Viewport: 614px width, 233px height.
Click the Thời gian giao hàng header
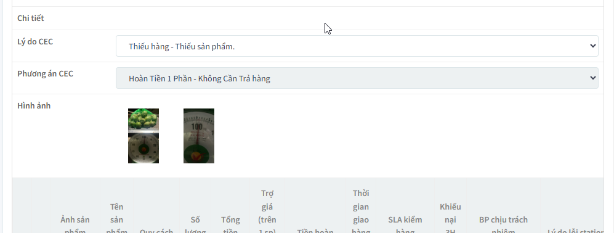pos(361,212)
